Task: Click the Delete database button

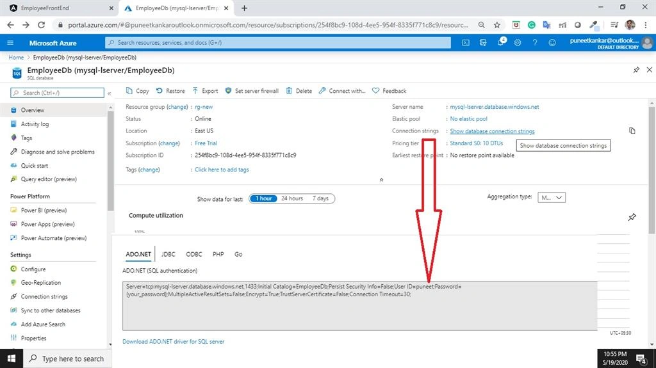Action: [x=299, y=91]
